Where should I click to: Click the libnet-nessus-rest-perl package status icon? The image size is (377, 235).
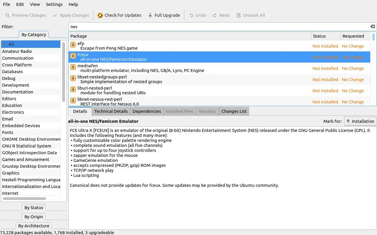coord(73,101)
